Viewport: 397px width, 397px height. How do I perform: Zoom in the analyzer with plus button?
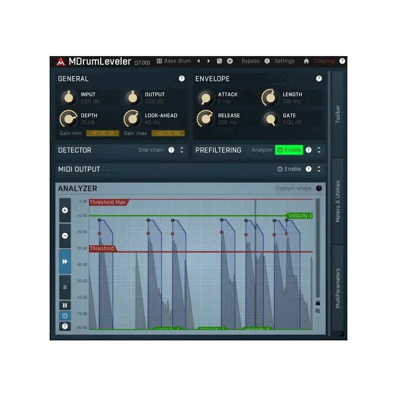[x=65, y=210]
